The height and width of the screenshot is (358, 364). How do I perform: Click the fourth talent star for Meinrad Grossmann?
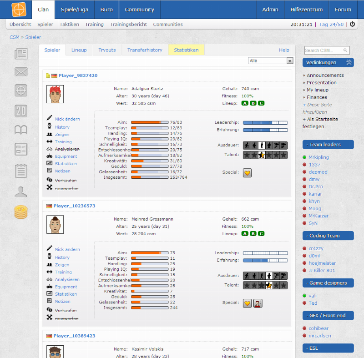click(x=268, y=285)
